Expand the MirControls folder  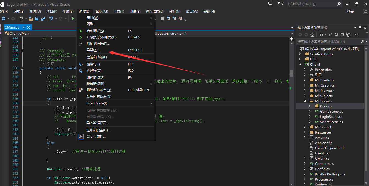click(305, 80)
